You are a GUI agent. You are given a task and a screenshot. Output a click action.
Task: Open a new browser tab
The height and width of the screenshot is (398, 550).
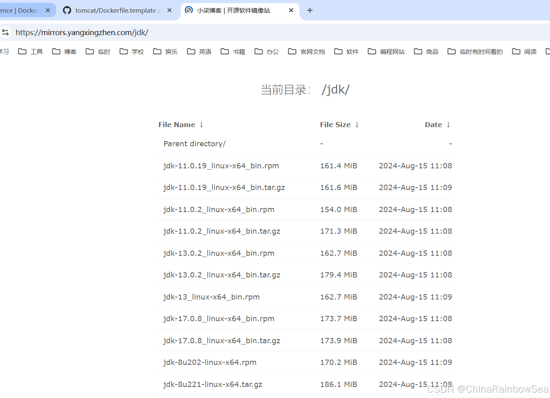point(310,11)
